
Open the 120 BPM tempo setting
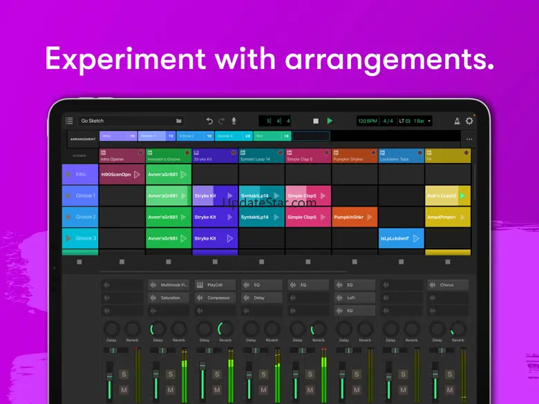(367, 121)
